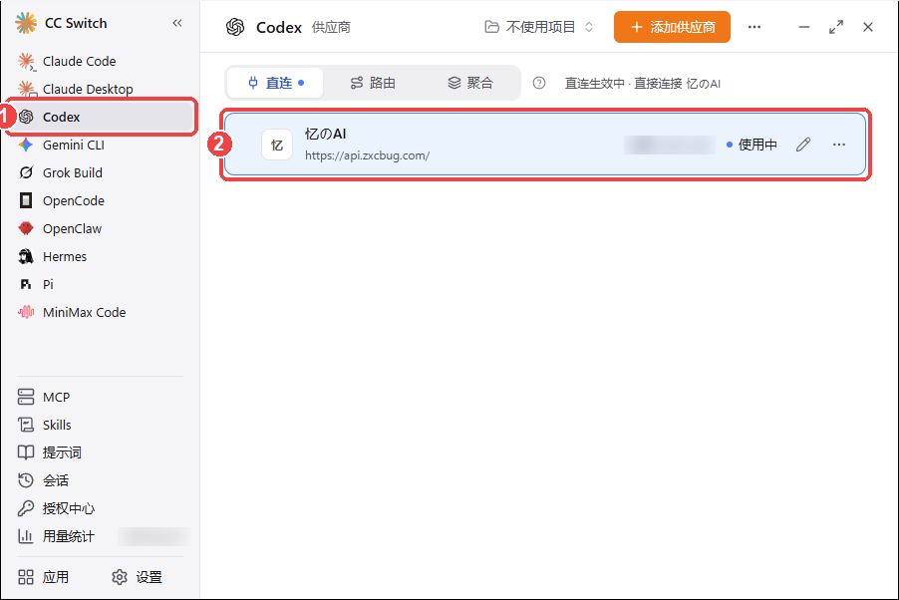Edit 忆のAI provider with pencil icon

coord(803,145)
